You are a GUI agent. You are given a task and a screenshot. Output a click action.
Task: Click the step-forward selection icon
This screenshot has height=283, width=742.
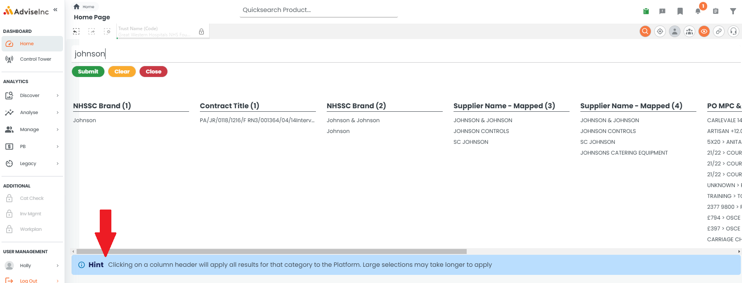click(x=92, y=31)
